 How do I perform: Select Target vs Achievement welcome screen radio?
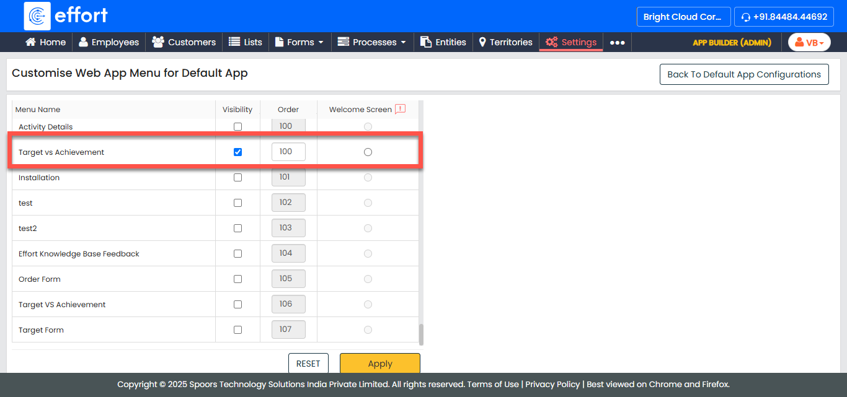pos(368,152)
